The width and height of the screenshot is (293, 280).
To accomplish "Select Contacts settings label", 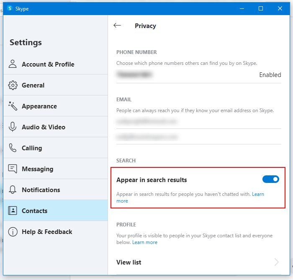I will (x=35, y=211).
